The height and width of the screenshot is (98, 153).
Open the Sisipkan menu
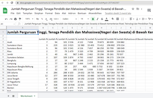pos(39,13)
